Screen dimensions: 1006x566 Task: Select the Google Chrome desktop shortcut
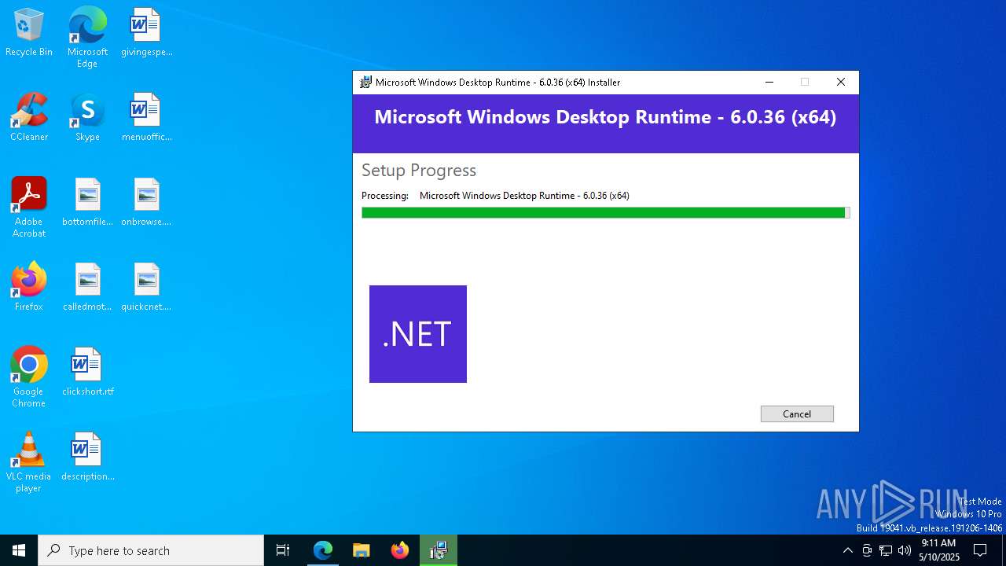tap(29, 377)
